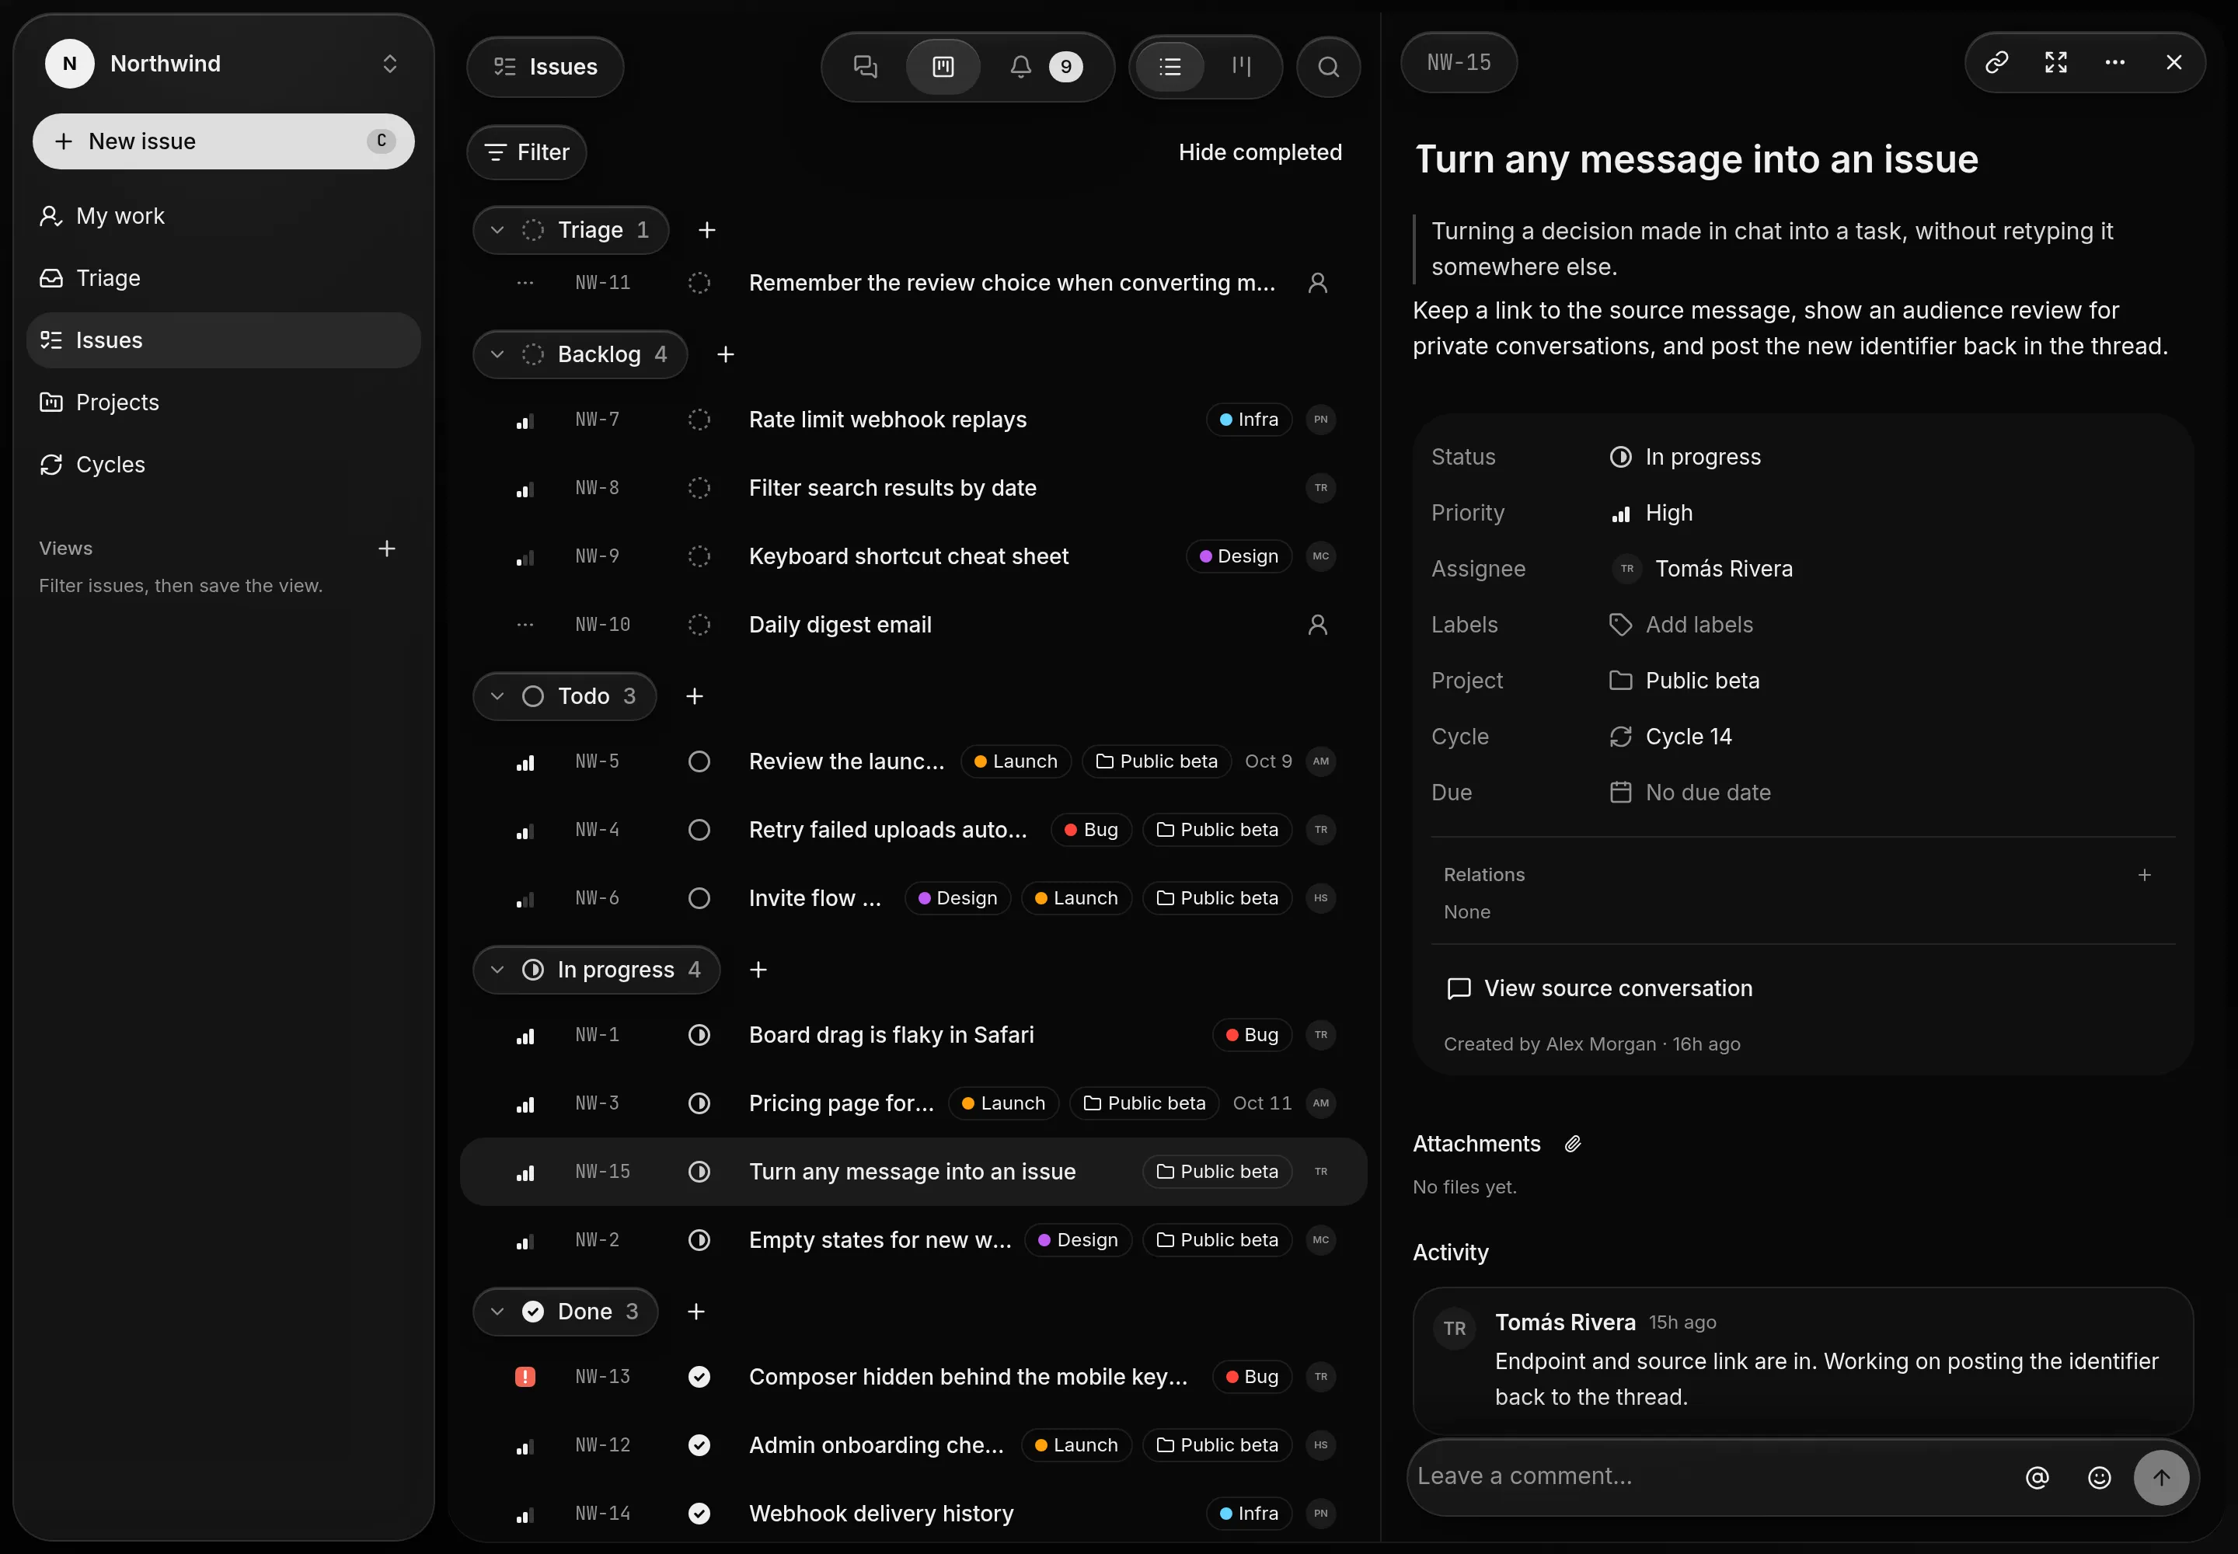Add a relation with plus icon
Screen dimensions: 2238x1554
2143,876
